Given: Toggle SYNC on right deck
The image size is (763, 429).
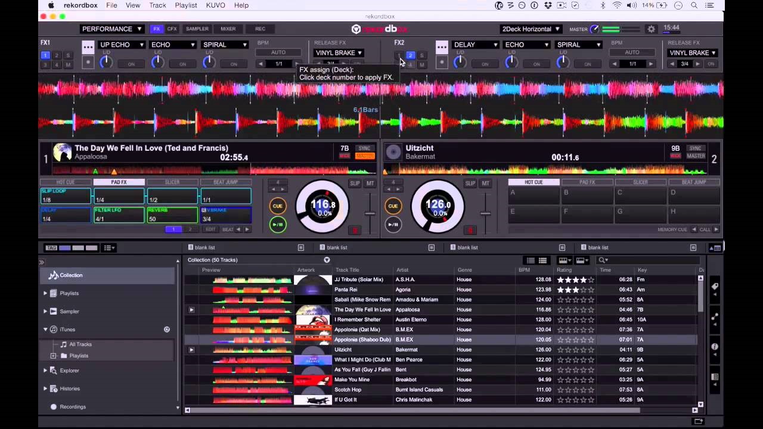Looking at the screenshot, I should coord(695,148).
